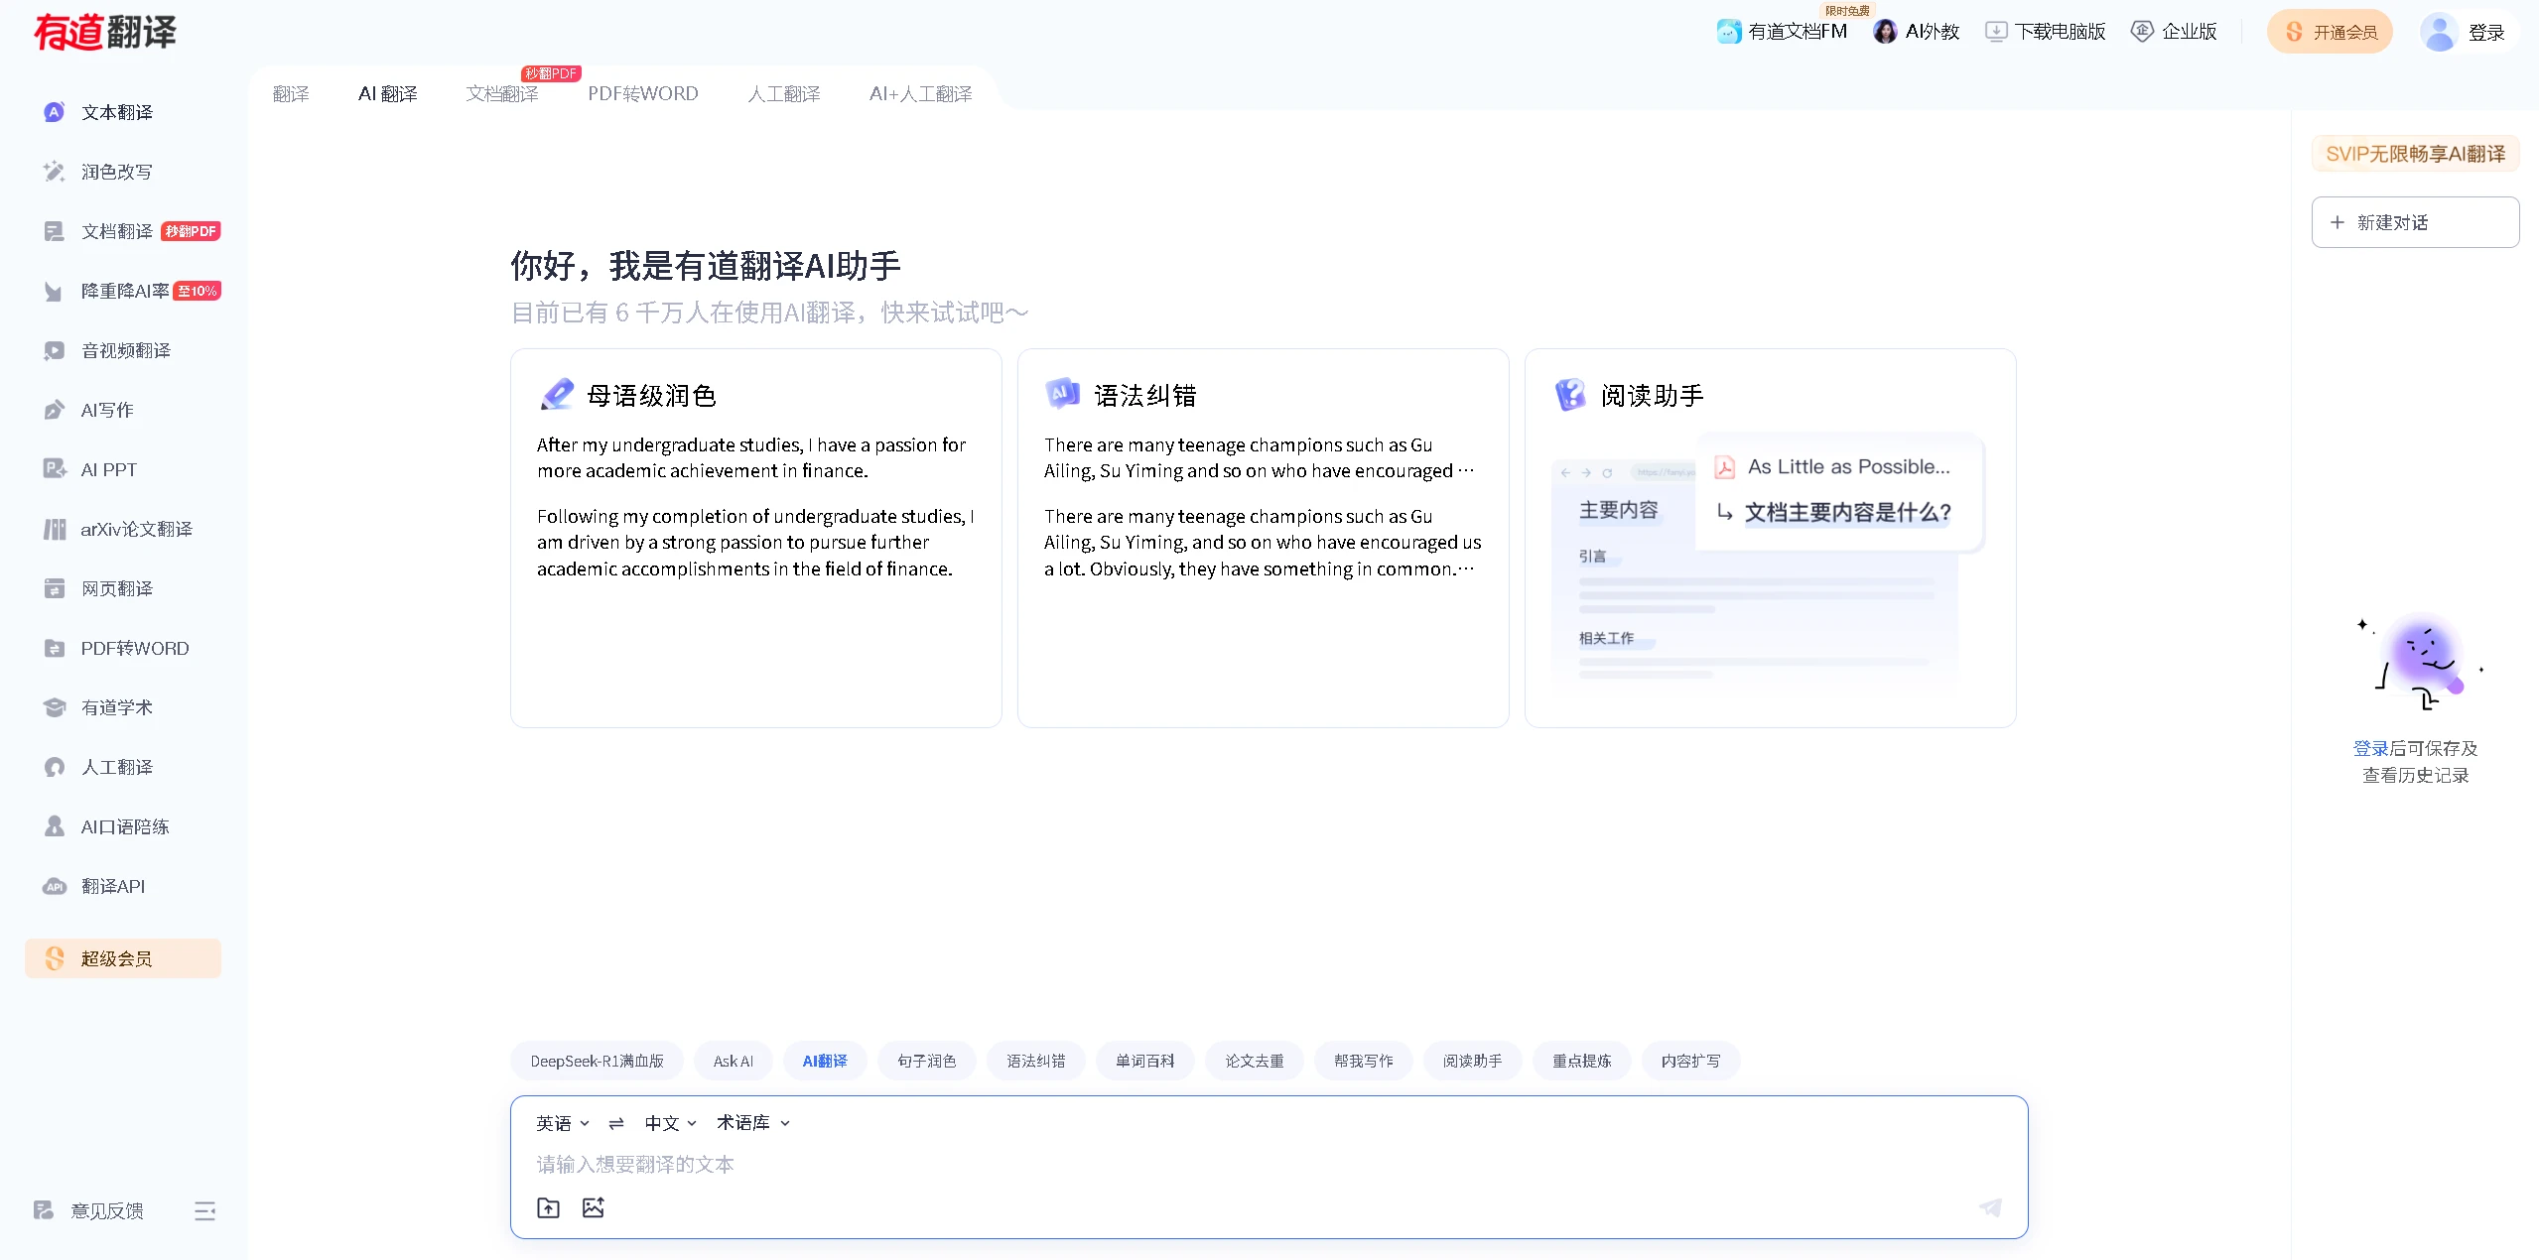The height and width of the screenshot is (1260, 2539).
Task: Switch to the 人工翻译 top tab
Action: point(784,93)
